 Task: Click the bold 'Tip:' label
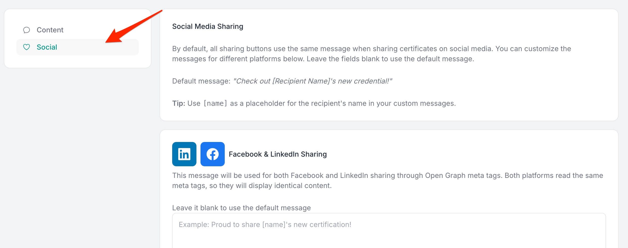[178, 104]
